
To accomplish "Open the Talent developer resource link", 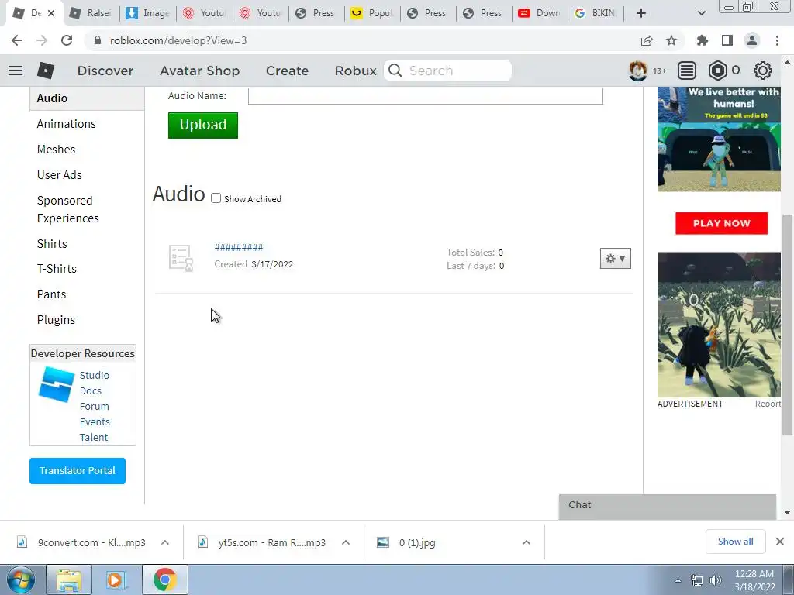I will click(94, 437).
